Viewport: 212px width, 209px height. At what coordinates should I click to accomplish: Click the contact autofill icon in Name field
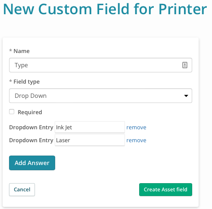click(x=185, y=65)
